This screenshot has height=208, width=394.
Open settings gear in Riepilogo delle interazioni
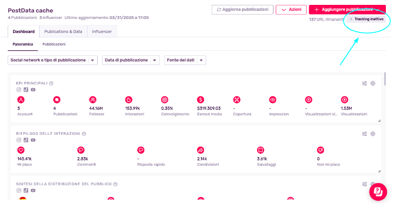(x=373, y=134)
